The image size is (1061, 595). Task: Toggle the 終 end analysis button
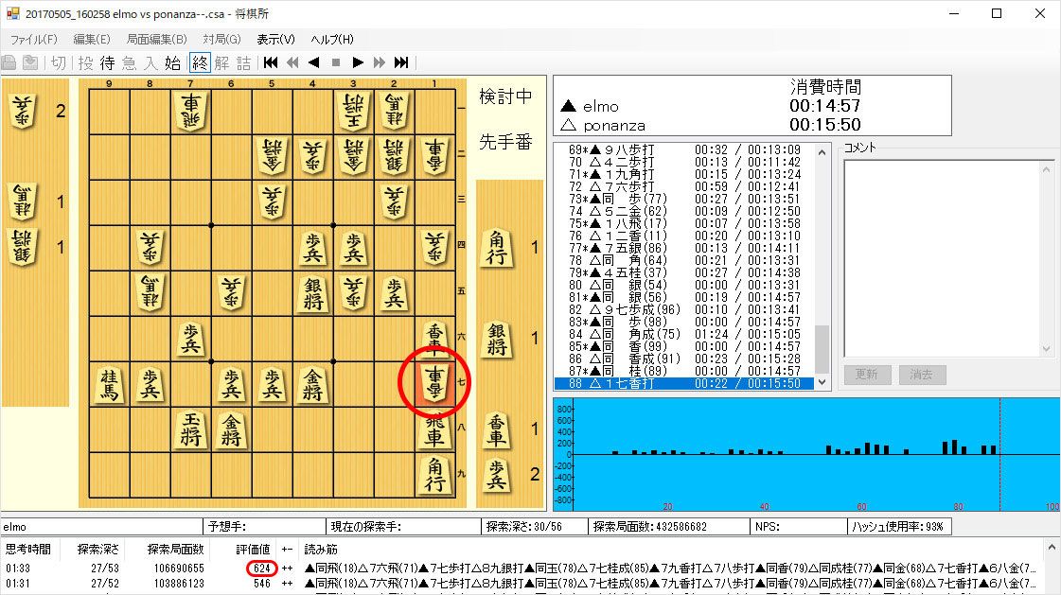point(200,62)
